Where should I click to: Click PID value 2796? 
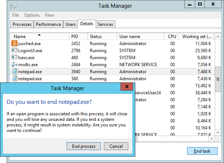click(x=76, y=51)
